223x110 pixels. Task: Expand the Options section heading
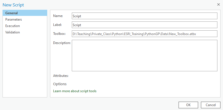[60, 84]
